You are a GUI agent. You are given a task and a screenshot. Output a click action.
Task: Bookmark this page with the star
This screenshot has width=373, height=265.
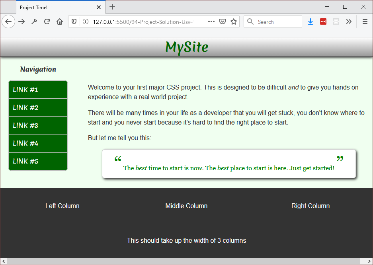(234, 22)
